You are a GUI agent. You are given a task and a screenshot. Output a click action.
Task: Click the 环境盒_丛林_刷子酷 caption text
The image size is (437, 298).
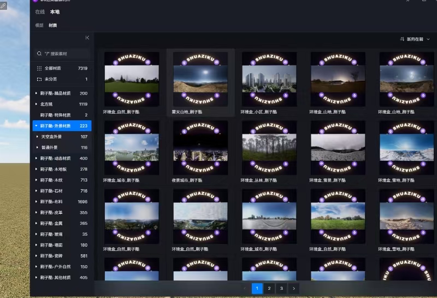[258, 180]
